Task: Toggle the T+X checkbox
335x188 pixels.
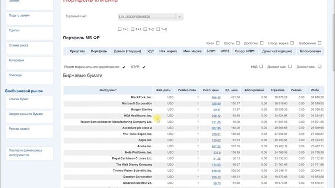Action: pos(158,29)
